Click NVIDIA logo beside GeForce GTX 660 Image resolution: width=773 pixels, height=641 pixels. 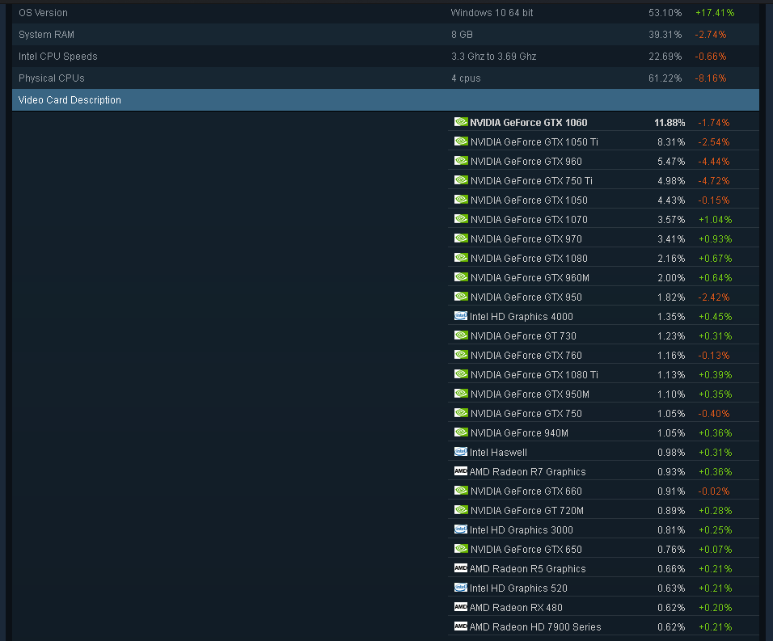pyautogui.click(x=461, y=490)
